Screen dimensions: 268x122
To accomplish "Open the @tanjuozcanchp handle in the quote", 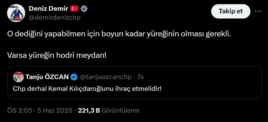I will pyautogui.click(x=105, y=77).
